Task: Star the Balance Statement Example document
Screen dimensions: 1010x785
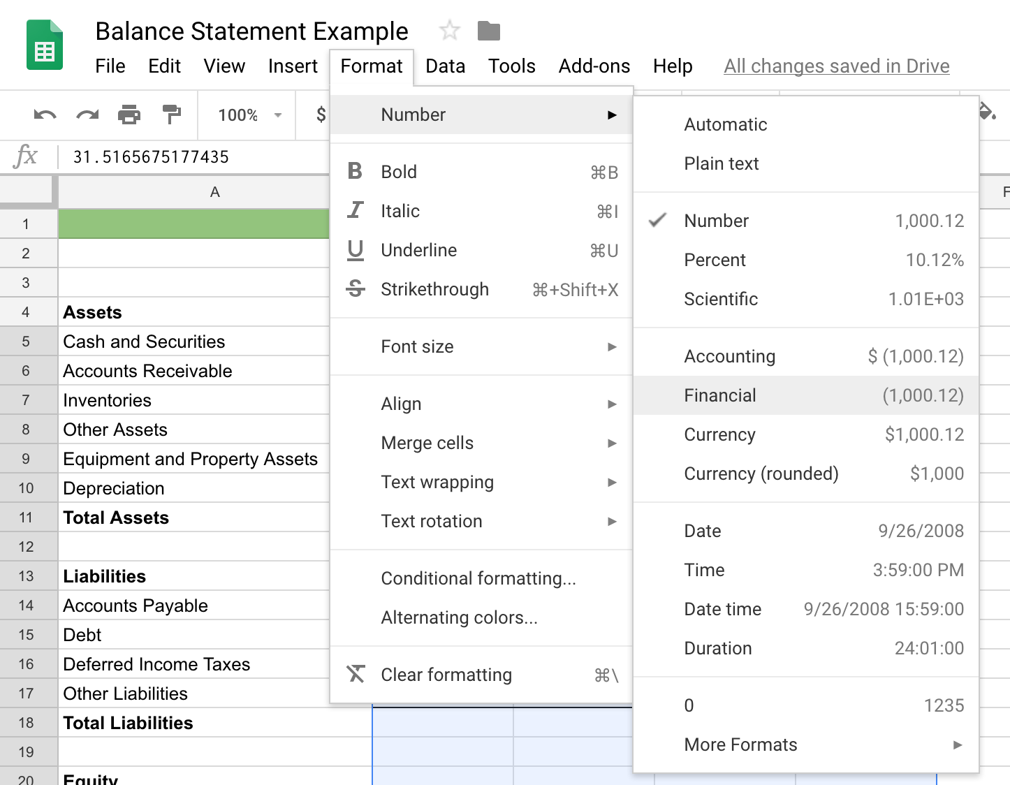Action: tap(450, 31)
